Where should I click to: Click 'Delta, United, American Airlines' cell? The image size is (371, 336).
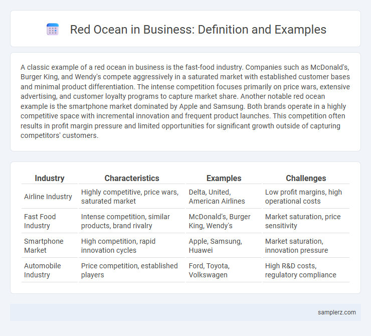click(224, 197)
